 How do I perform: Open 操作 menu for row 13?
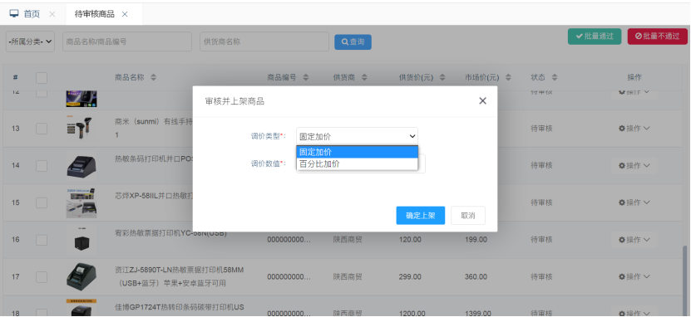click(x=634, y=129)
